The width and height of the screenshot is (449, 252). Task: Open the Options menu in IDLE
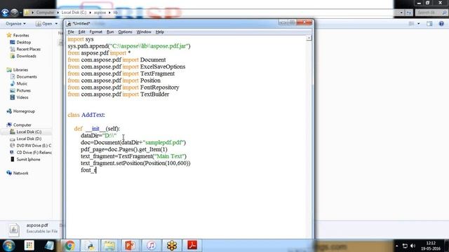tap(125, 32)
